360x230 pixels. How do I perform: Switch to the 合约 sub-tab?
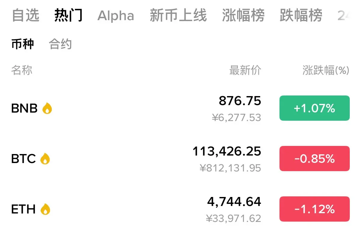tap(60, 44)
